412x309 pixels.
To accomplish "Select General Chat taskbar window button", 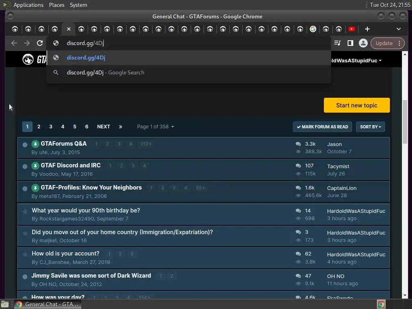I will (x=47, y=304).
